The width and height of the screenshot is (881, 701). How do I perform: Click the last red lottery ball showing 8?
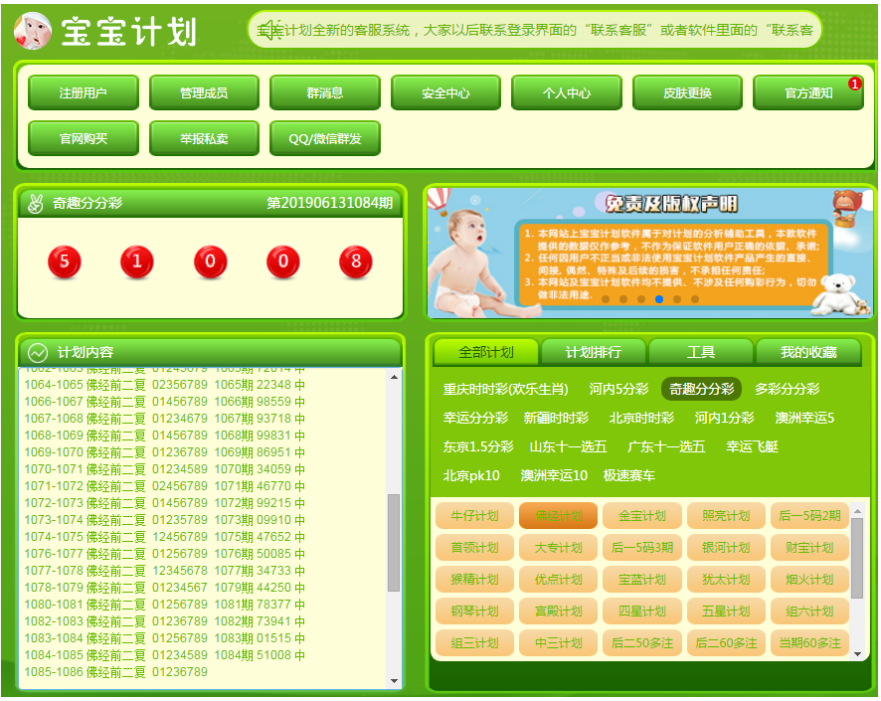[356, 263]
